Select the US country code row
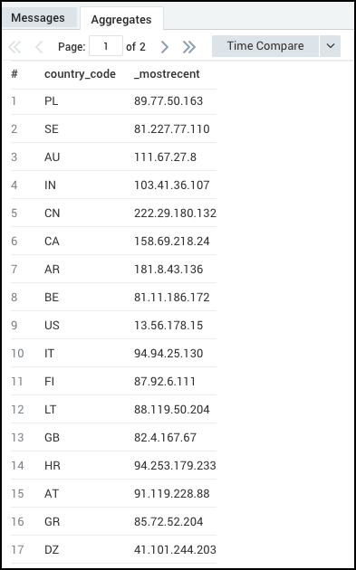Viewport: 356px width, 570px height. coord(113,325)
